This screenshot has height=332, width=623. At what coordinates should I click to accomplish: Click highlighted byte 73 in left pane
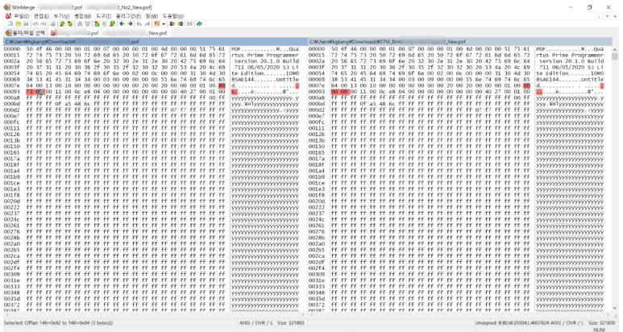pyautogui.click(x=29, y=92)
